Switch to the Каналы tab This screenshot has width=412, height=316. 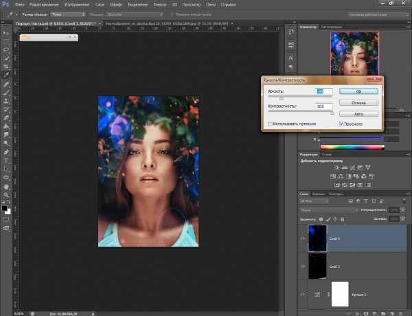pyautogui.click(x=318, y=194)
